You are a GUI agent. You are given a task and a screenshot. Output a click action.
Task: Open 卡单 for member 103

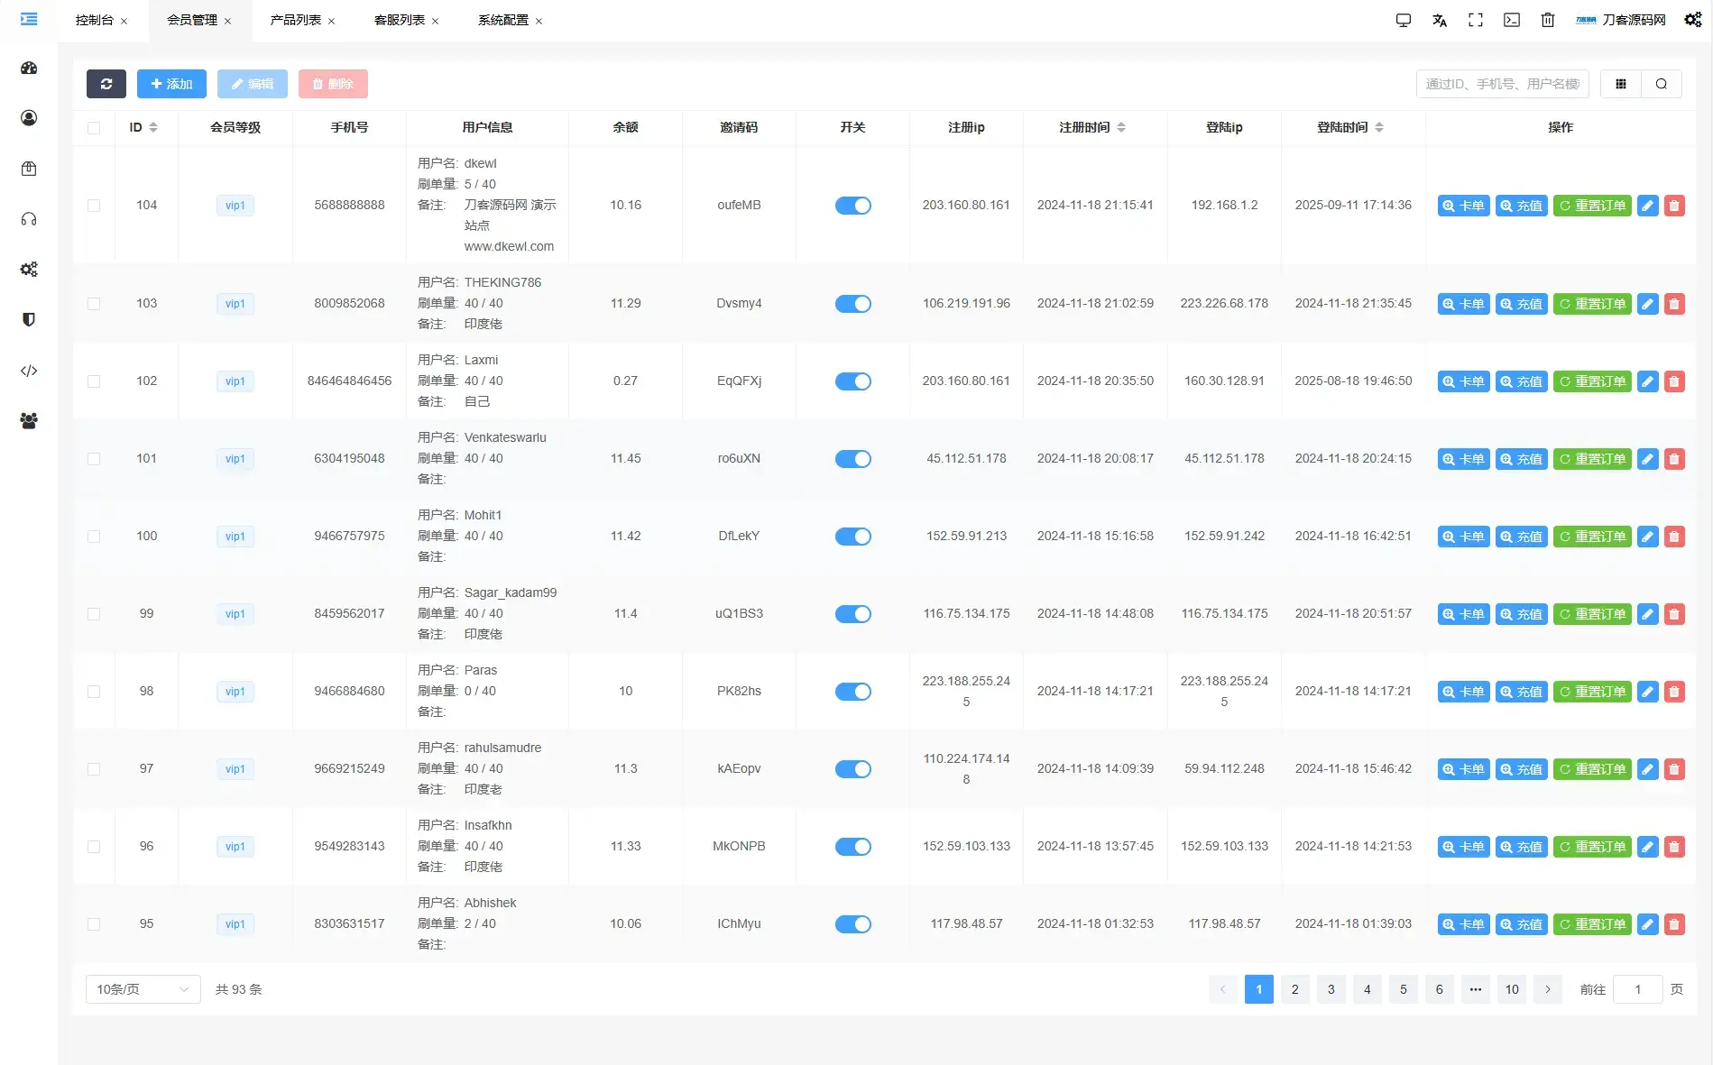tap(1463, 304)
